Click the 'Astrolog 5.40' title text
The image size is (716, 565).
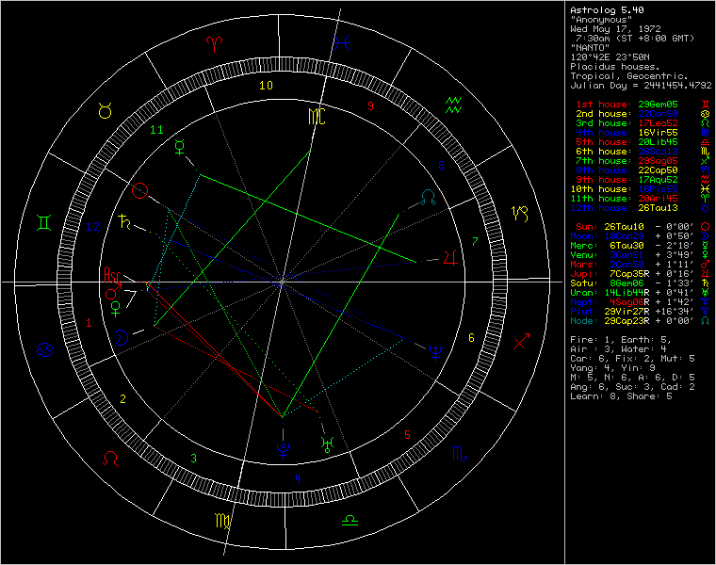coord(607,10)
